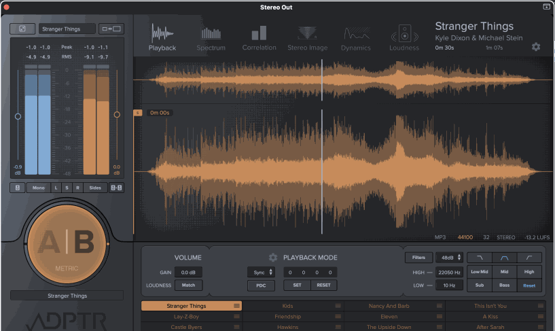Click the LOW 10 Hz field
555x331 pixels.
click(x=449, y=285)
